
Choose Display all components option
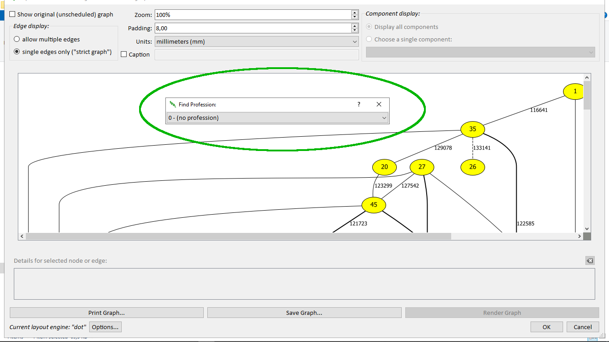369,27
